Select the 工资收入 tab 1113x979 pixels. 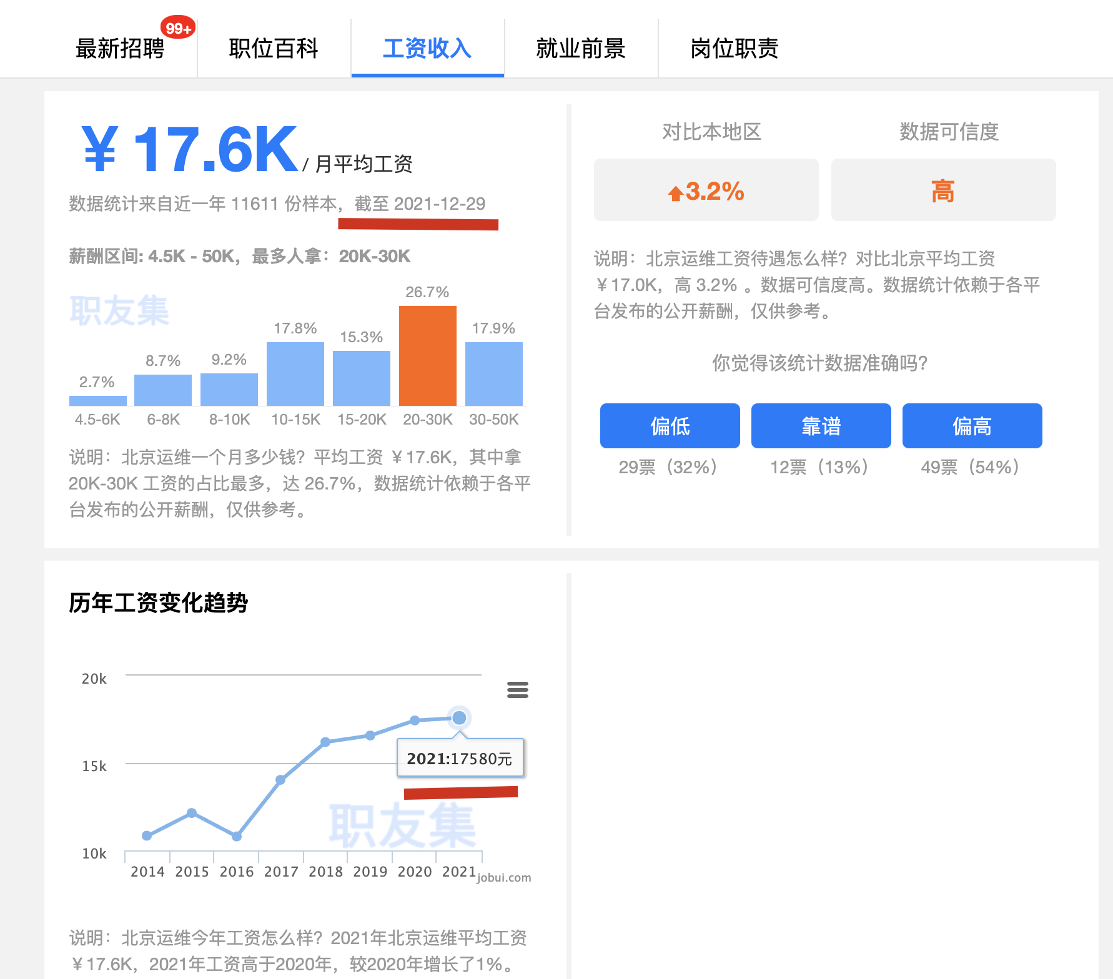(427, 49)
